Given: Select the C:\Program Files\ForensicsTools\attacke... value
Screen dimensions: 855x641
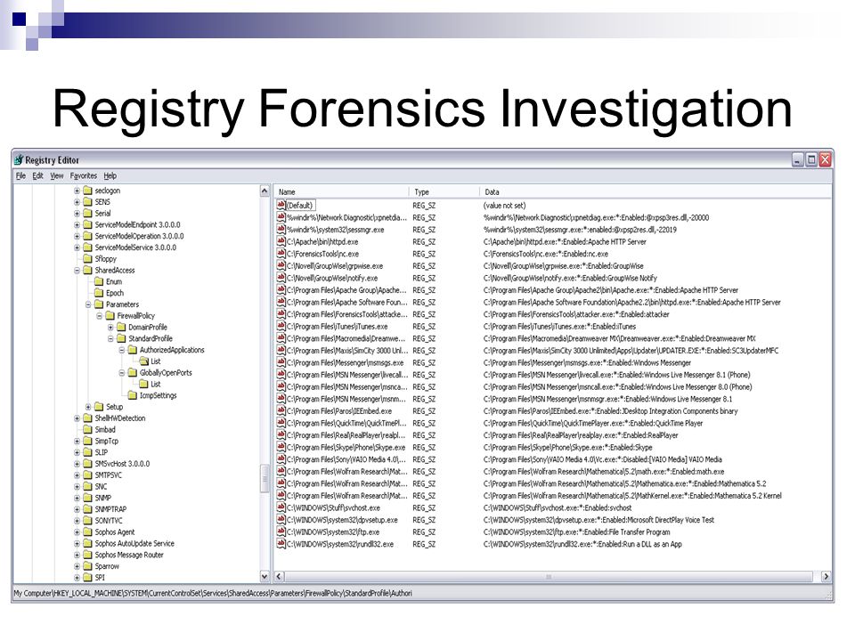Looking at the screenshot, I should tap(346, 314).
